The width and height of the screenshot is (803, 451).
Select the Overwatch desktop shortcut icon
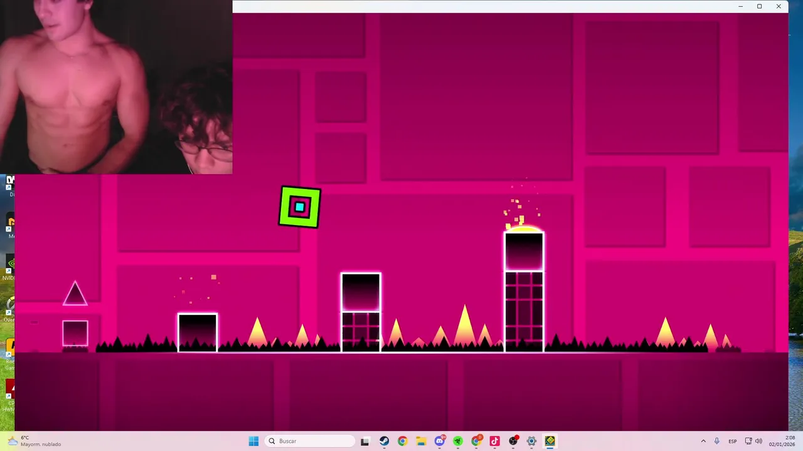9,307
